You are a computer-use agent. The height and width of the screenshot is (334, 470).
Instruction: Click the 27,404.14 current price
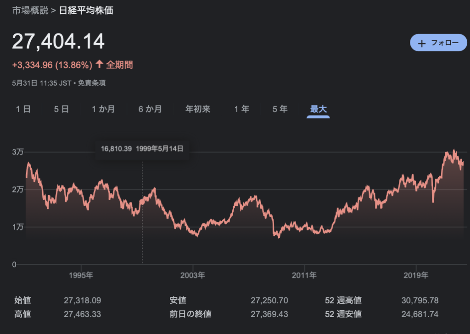click(58, 41)
